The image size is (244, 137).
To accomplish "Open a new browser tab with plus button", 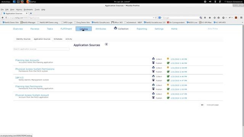I will point(31,13).
